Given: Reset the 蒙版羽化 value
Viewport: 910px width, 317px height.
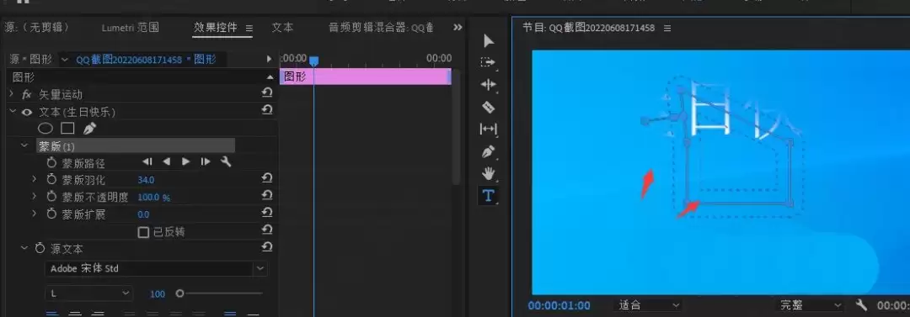Looking at the screenshot, I should [x=267, y=177].
